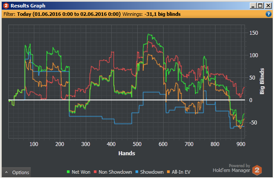Click the '600' x-axis hands label

(x=163, y=144)
